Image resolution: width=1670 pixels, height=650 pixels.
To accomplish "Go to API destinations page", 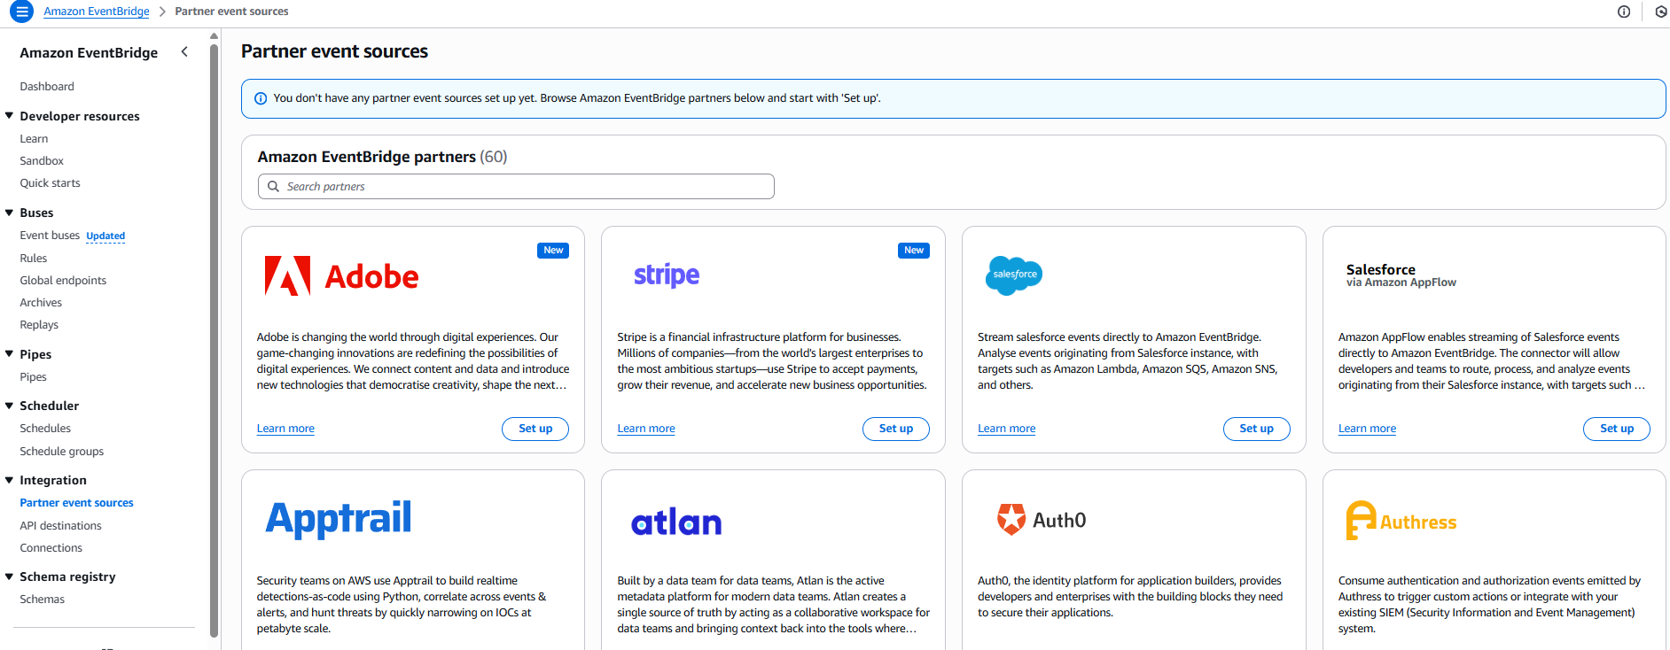I will pos(60,526).
